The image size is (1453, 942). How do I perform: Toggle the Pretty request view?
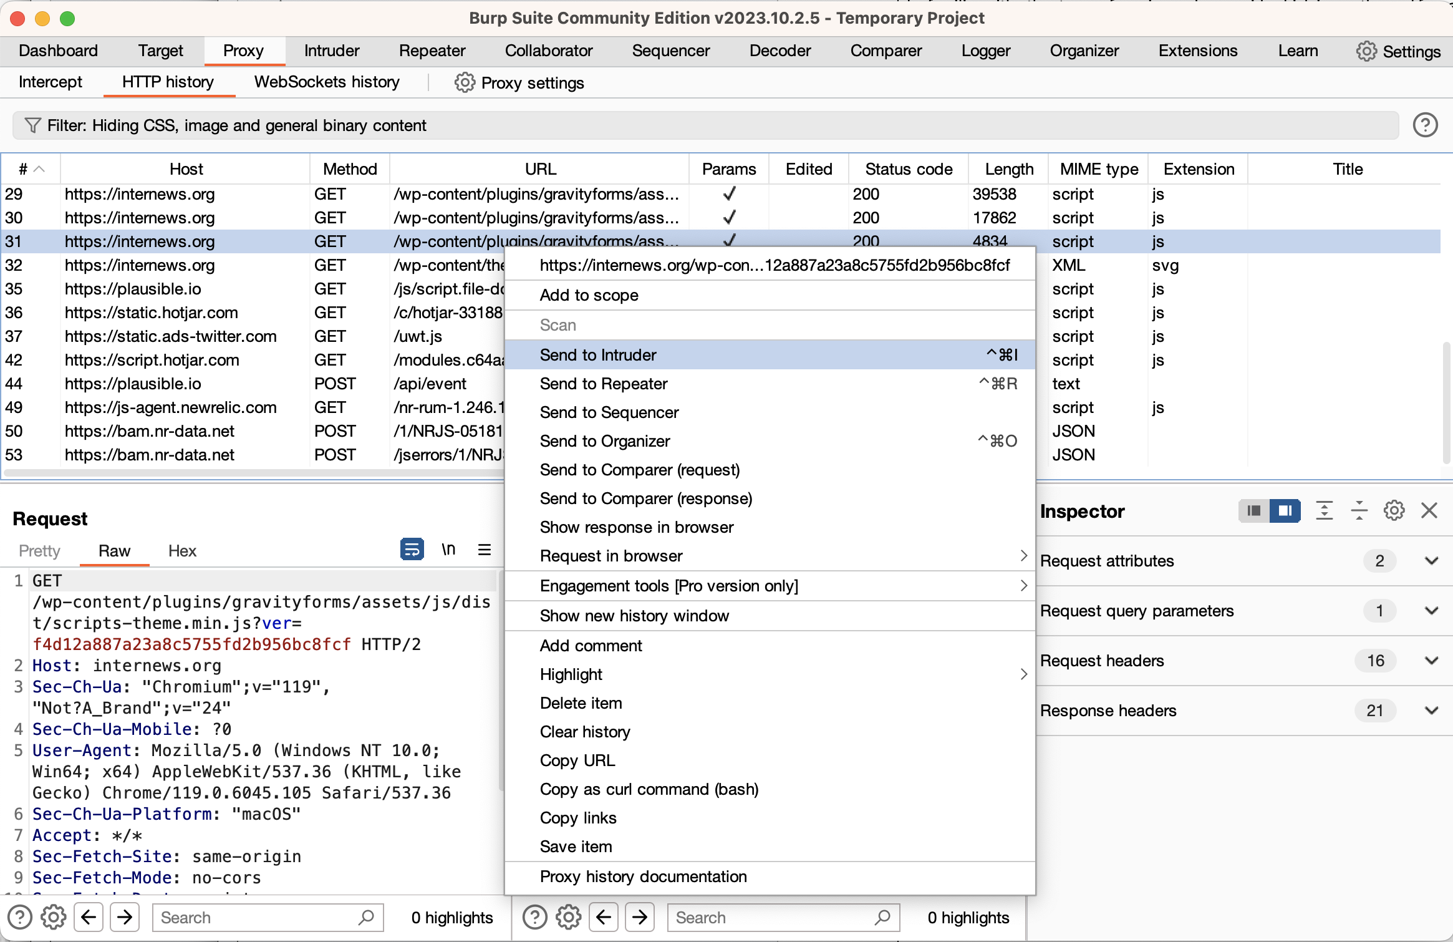tap(41, 551)
